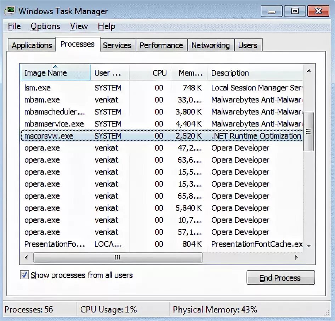
Task: Click the horizontal scrollbar thumb
Action: [118, 258]
